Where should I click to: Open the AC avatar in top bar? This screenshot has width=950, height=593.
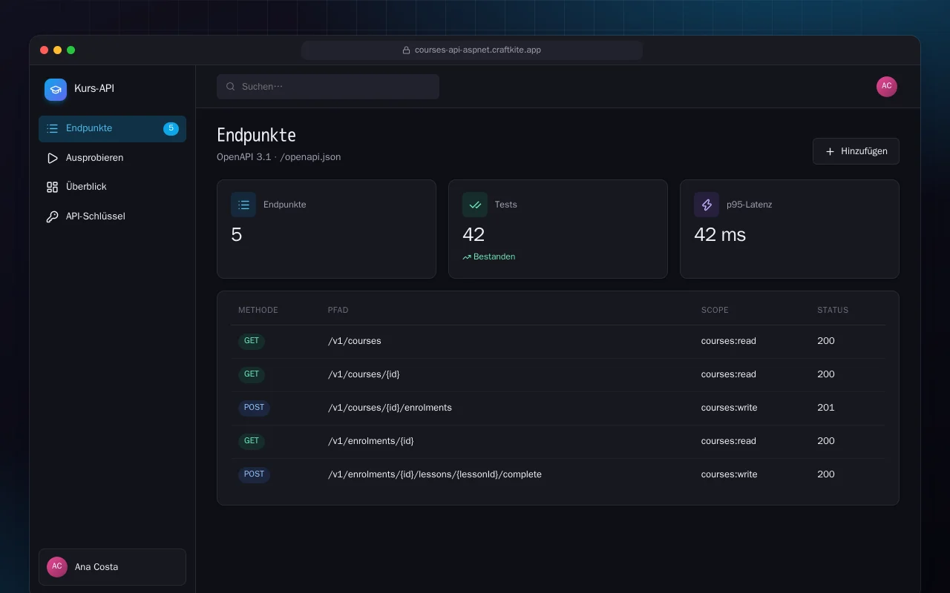pos(887,87)
